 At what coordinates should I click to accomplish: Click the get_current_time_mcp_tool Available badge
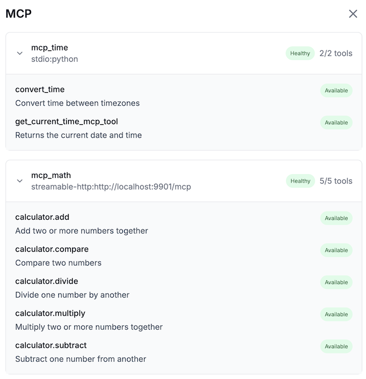coord(336,123)
